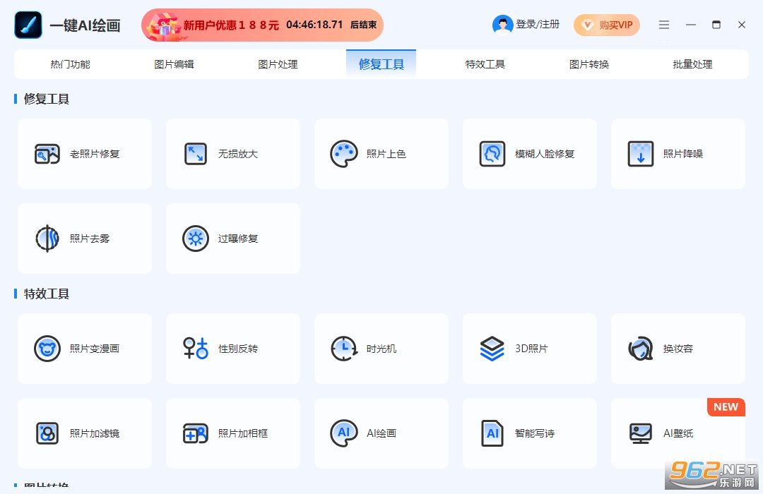Open the hamburger main menu
763x494 pixels.
coord(664,25)
